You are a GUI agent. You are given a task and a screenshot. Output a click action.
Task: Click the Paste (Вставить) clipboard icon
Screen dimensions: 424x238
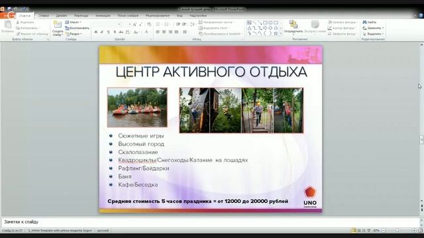7,25
